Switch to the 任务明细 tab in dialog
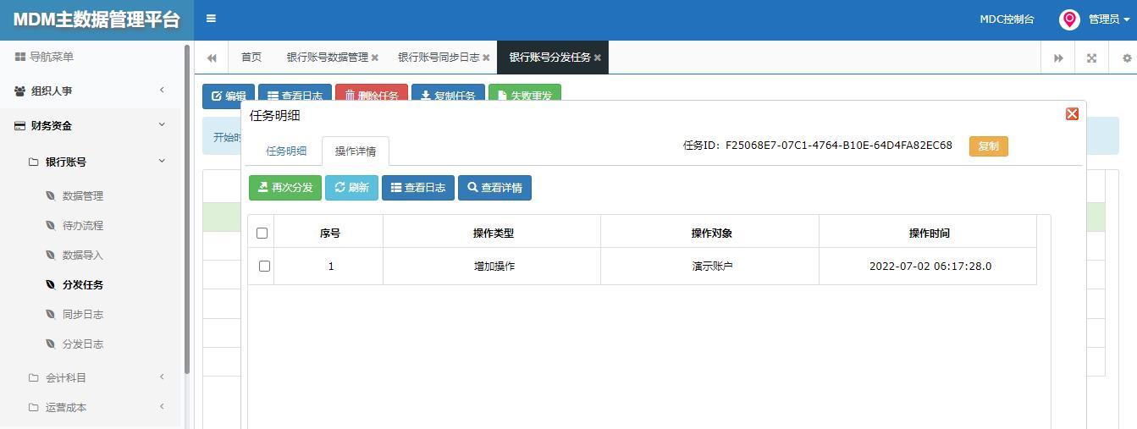The width and height of the screenshot is (1137, 429). click(286, 151)
